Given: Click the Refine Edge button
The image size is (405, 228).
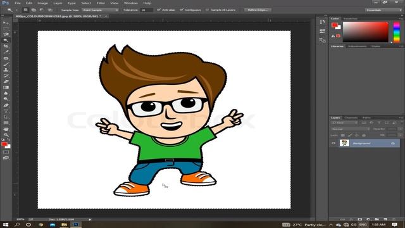Looking at the screenshot, I should 258,10.
